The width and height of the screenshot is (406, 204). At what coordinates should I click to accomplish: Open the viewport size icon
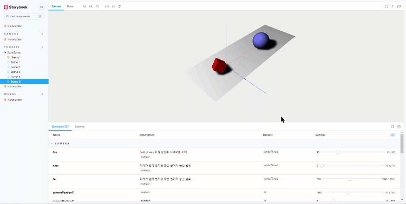[120, 6]
